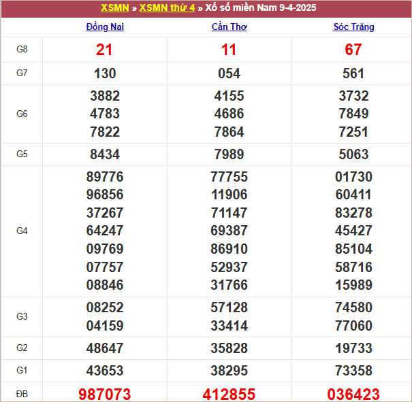Click G7 number 561
Screen dimensions: 412x402
353,73
